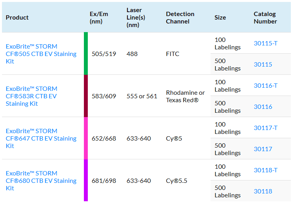Open ExoBrite STORM CF®505 CTB product link
The width and height of the screenshot is (294, 204).
41,54
